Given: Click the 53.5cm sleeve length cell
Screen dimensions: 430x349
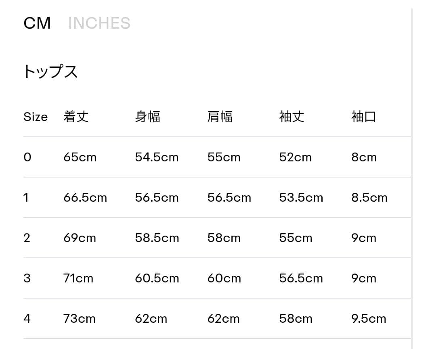Looking at the screenshot, I should (301, 198).
